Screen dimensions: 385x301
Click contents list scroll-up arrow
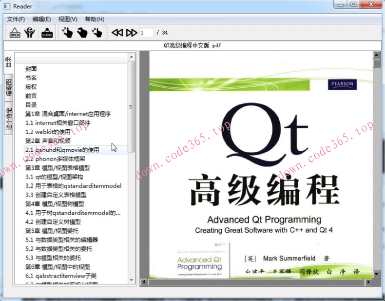[132, 57]
